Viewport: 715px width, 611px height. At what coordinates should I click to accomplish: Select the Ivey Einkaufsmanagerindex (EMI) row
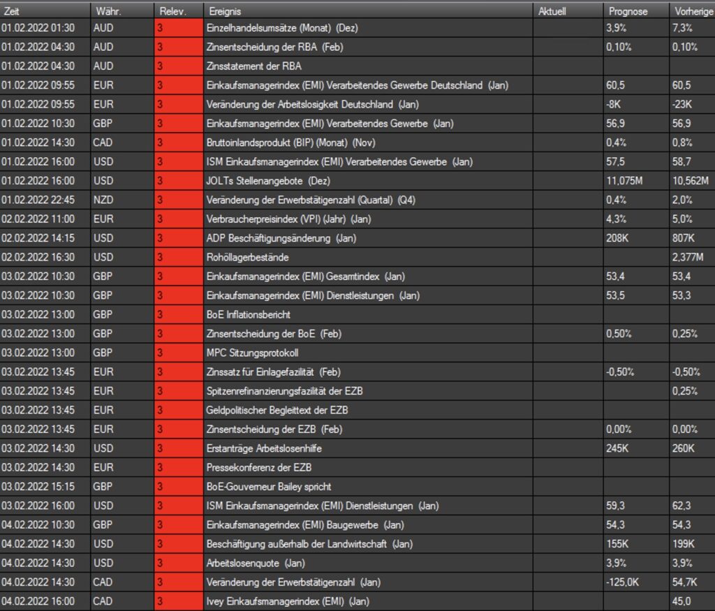288,601
